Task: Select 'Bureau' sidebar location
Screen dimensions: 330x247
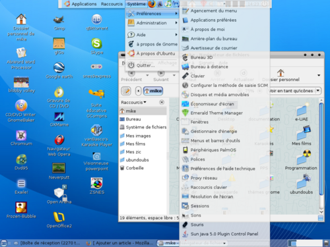Action: (x=143, y=119)
